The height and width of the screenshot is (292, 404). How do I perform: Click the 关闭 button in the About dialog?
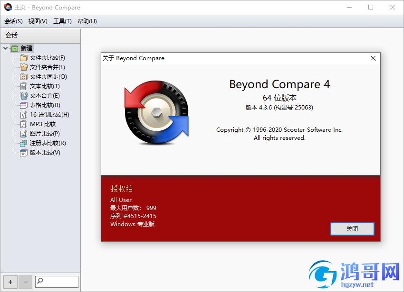tap(352, 229)
